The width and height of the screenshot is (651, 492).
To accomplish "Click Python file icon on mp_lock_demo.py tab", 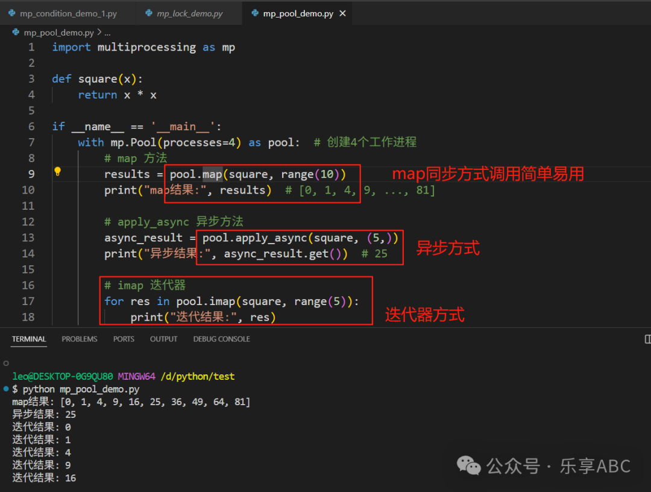I will [x=149, y=13].
